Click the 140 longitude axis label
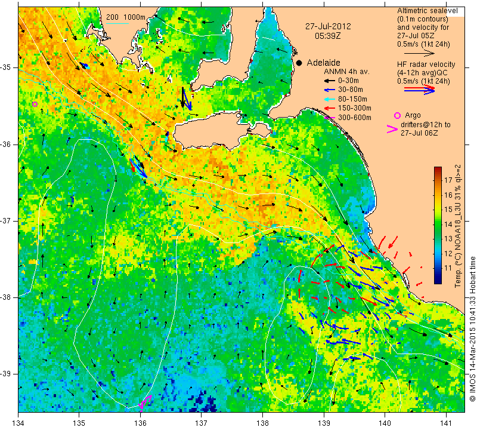Screen dimensions: 477x430 click(x=385, y=423)
